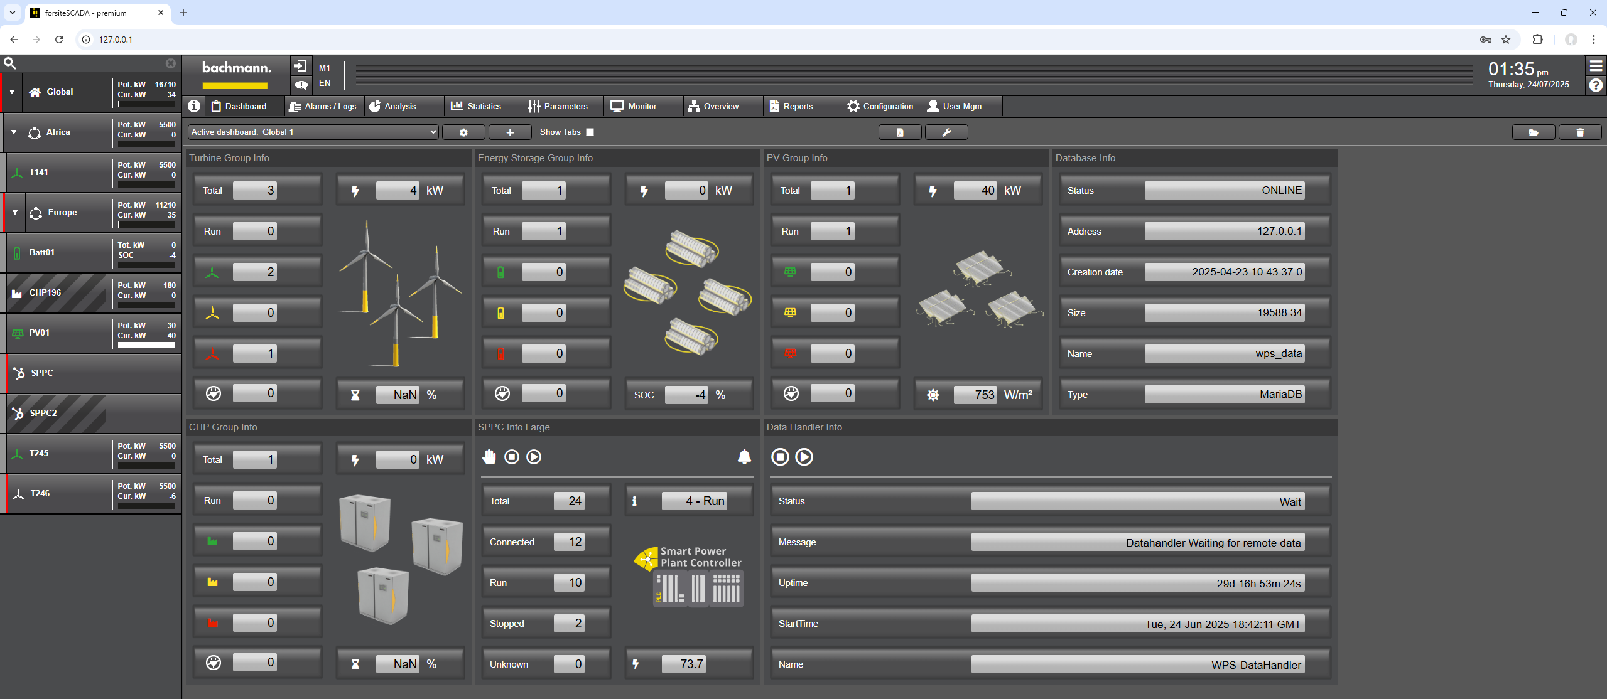Start the SPPC using the play button
The width and height of the screenshot is (1607, 699).
coord(534,457)
